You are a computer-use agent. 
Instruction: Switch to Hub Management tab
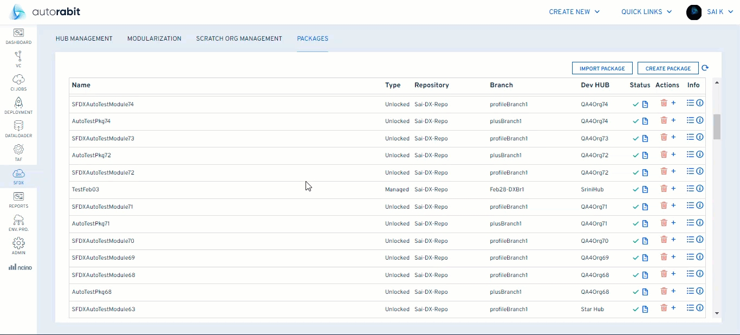click(x=84, y=39)
